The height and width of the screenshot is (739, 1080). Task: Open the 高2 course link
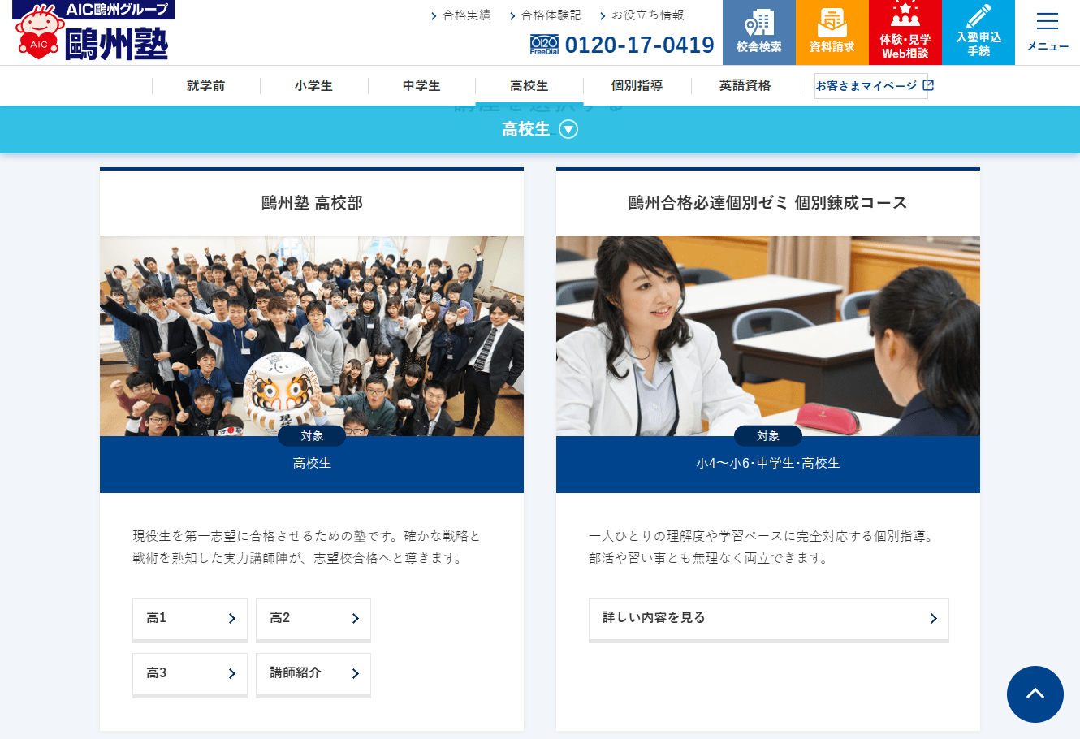(x=313, y=619)
